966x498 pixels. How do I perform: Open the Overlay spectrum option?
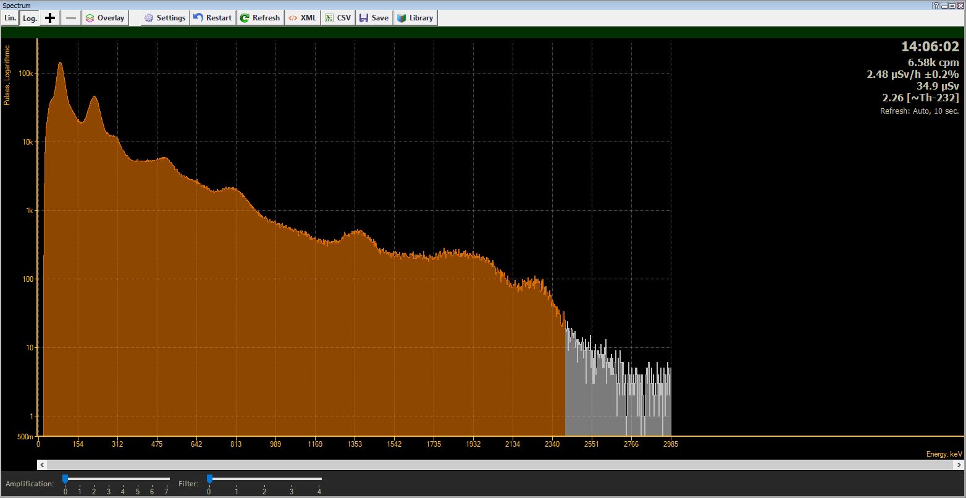point(104,18)
